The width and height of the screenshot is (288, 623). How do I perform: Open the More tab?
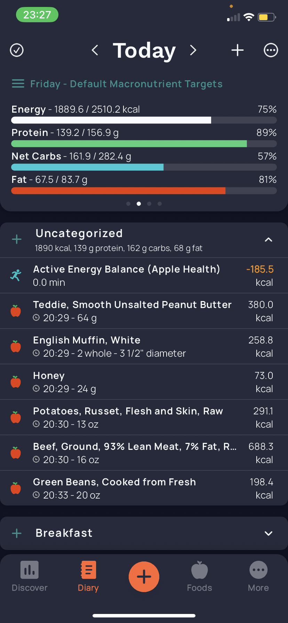click(x=258, y=576)
